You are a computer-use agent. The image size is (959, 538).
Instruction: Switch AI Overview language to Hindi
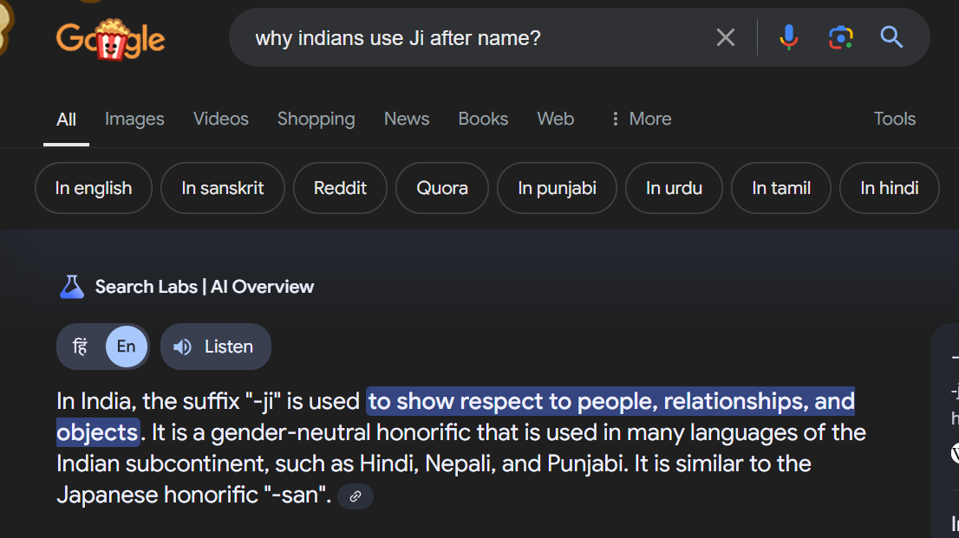point(81,347)
